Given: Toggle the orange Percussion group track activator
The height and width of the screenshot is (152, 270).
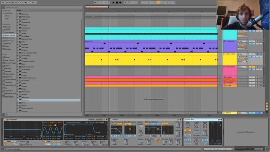Looking at the screenshot, I should (x=252, y=67).
